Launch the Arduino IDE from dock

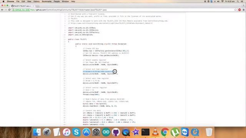106,132
